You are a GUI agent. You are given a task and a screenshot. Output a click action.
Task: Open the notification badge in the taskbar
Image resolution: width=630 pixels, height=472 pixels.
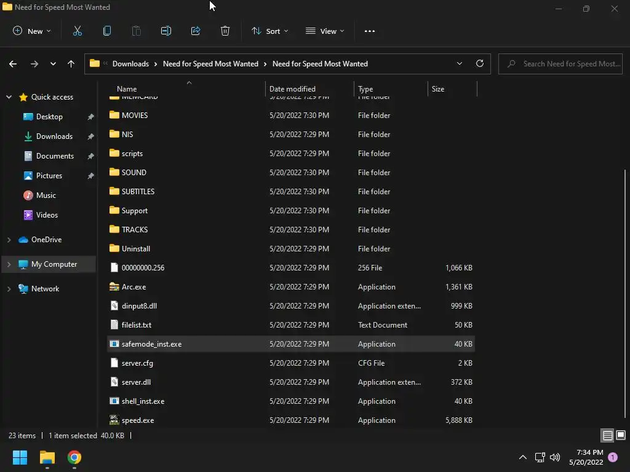[613, 457]
